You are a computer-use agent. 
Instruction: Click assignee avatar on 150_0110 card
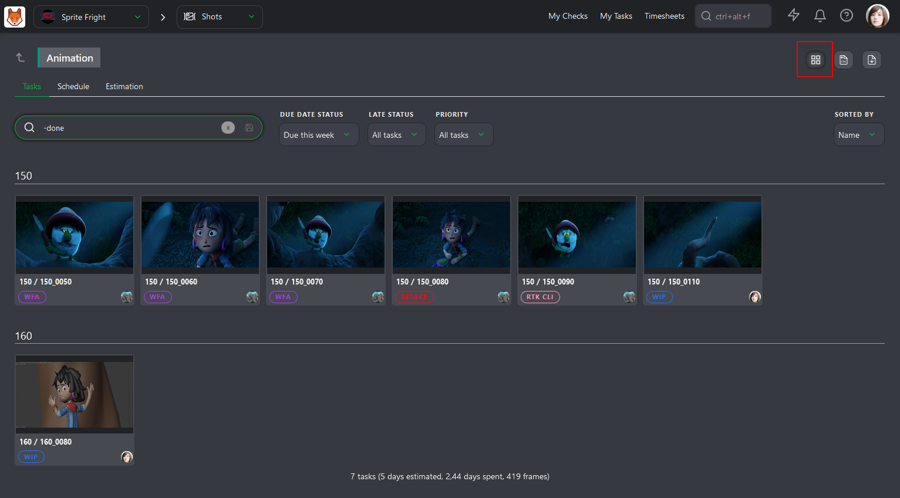coord(755,297)
